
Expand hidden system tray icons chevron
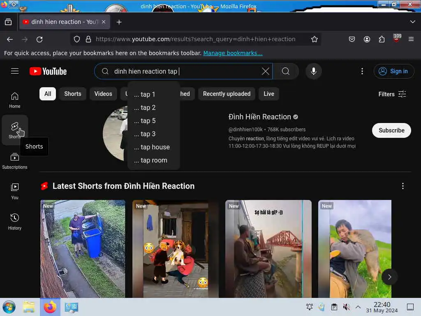click(x=358, y=307)
